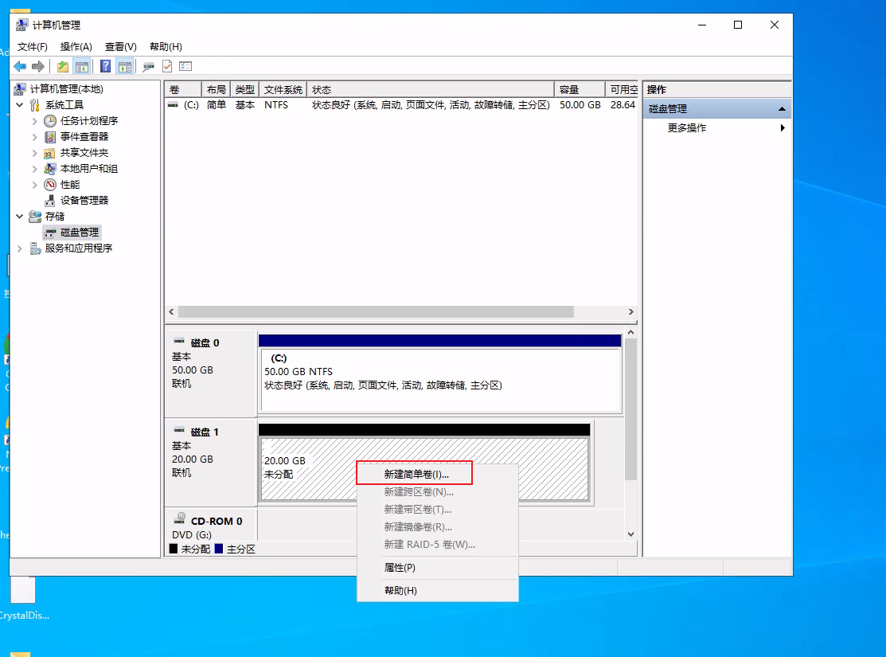Image resolution: width=886 pixels, height=657 pixels.
Task: Select 计算机管理(本地) root node
Action: click(66, 88)
